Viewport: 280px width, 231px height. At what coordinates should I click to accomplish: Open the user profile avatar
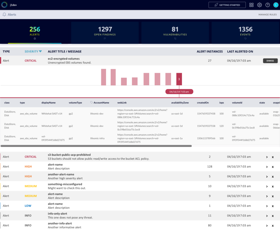(275, 5)
